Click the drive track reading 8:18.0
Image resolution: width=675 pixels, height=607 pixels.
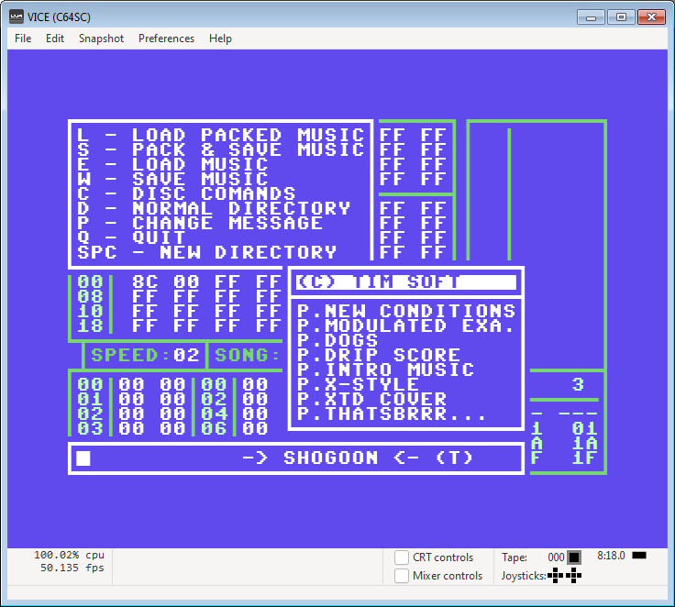(611, 556)
